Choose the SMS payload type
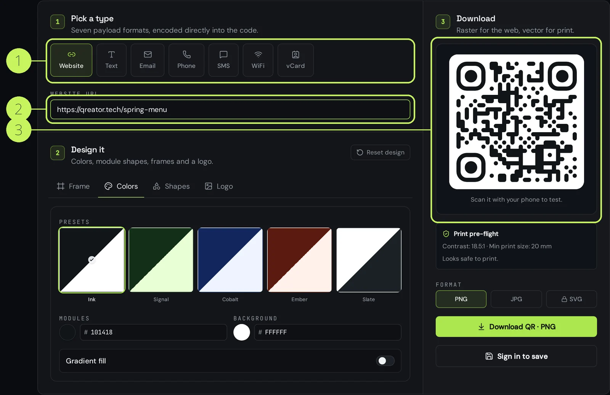This screenshot has width=610, height=395. coord(223,60)
